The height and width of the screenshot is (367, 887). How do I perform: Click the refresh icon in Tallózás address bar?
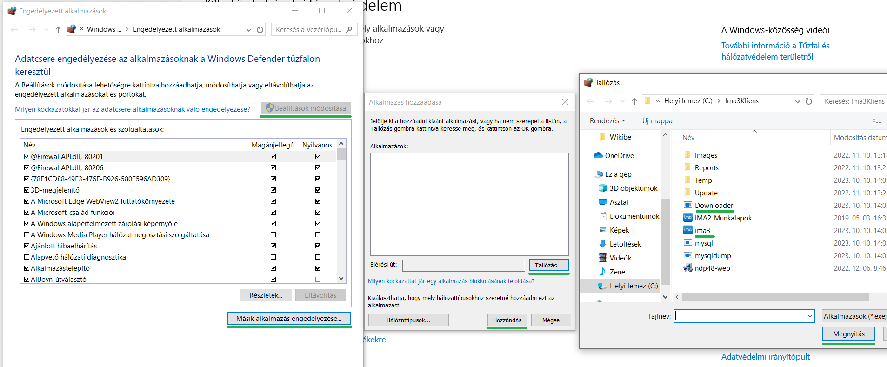pyautogui.click(x=809, y=101)
